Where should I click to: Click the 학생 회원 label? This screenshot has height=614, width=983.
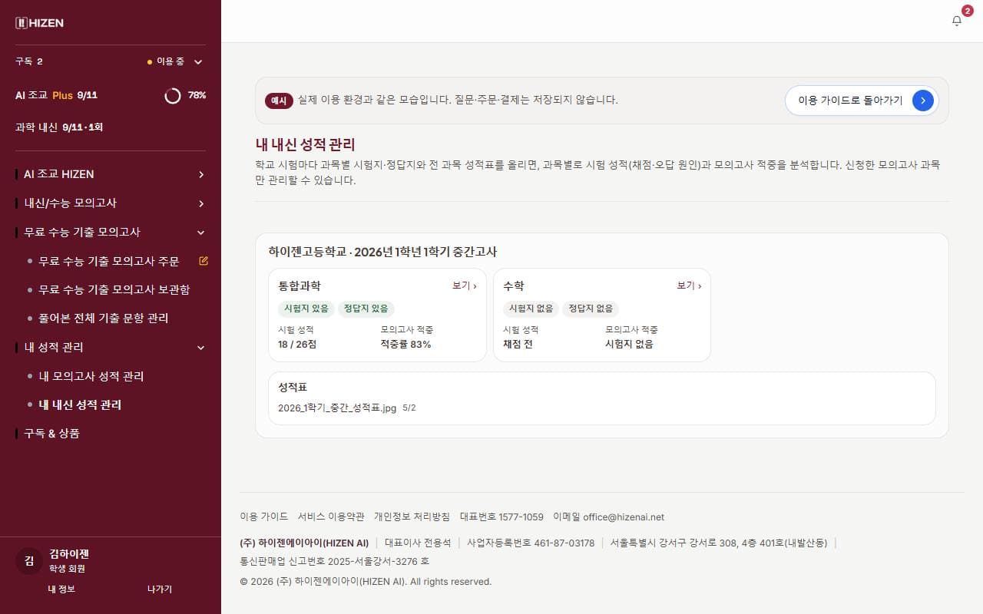click(x=67, y=569)
